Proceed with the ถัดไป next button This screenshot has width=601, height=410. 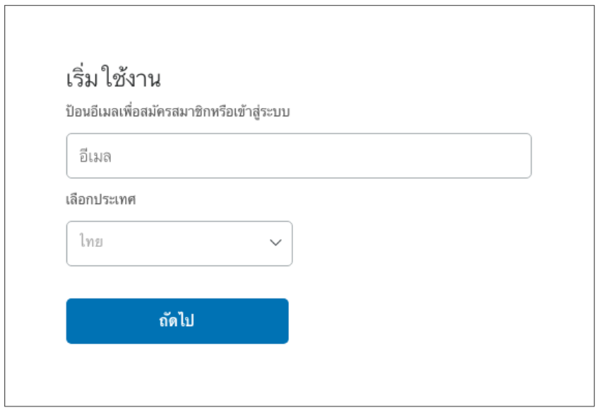177,321
